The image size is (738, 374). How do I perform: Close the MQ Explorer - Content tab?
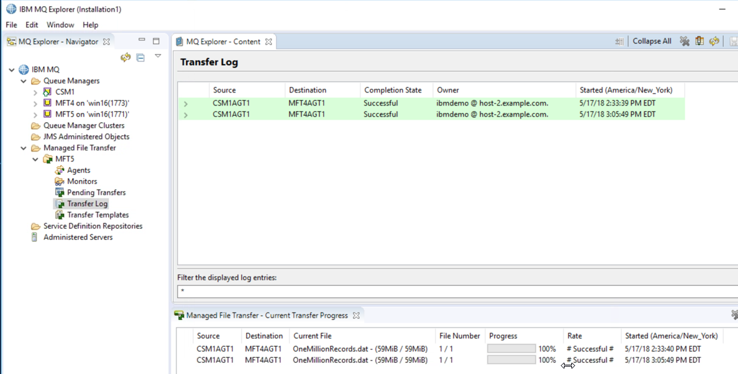tap(268, 42)
